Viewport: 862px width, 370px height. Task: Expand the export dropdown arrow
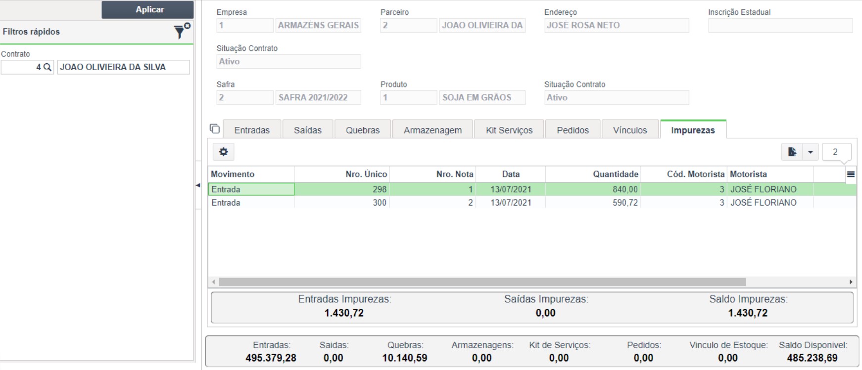pos(811,152)
